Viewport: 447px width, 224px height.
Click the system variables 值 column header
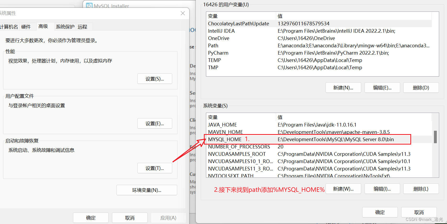click(x=354, y=117)
